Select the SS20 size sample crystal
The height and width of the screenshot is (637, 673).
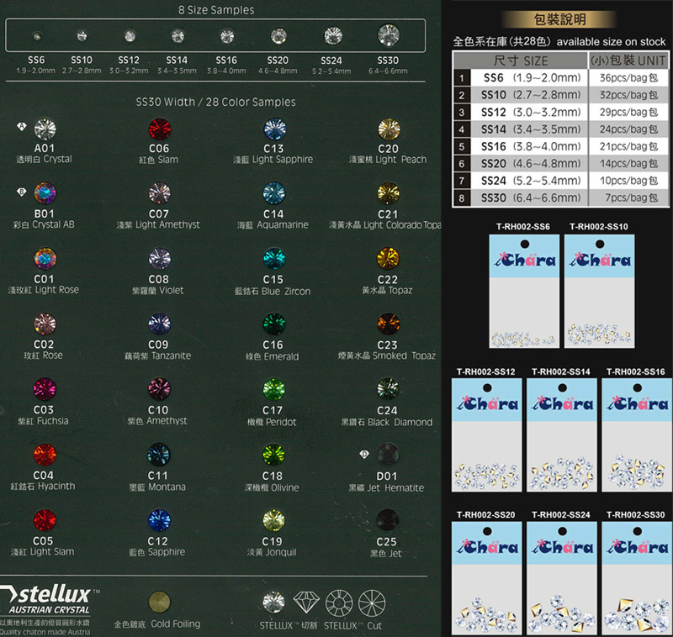pos(278,35)
